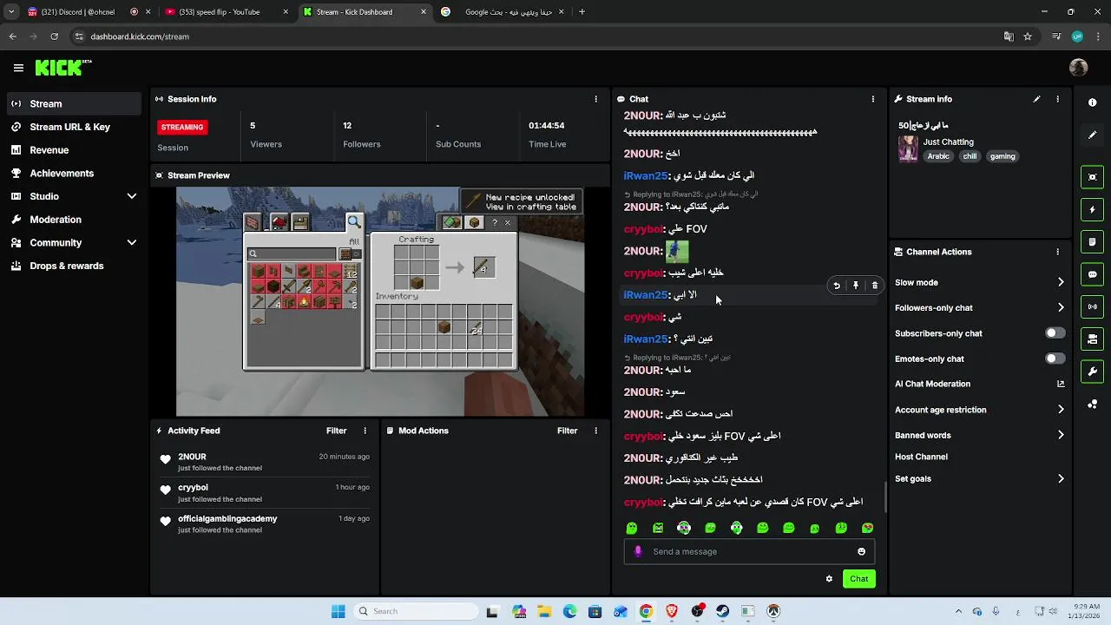Open the Session Info options menu
1111x625 pixels.
(x=595, y=99)
